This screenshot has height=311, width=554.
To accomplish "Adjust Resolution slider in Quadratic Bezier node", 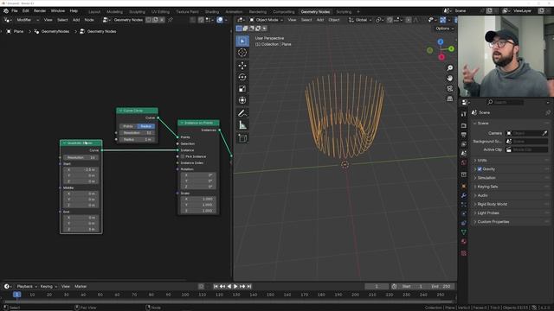I will point(81,157).
